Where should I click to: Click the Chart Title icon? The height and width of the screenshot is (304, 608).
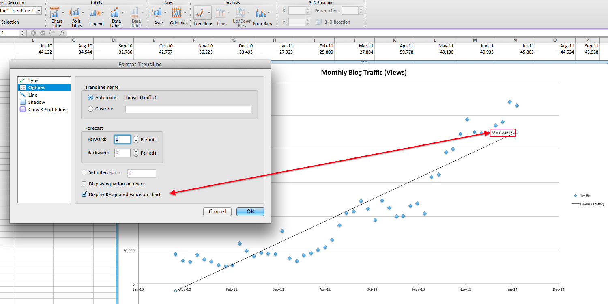(56, 13)
